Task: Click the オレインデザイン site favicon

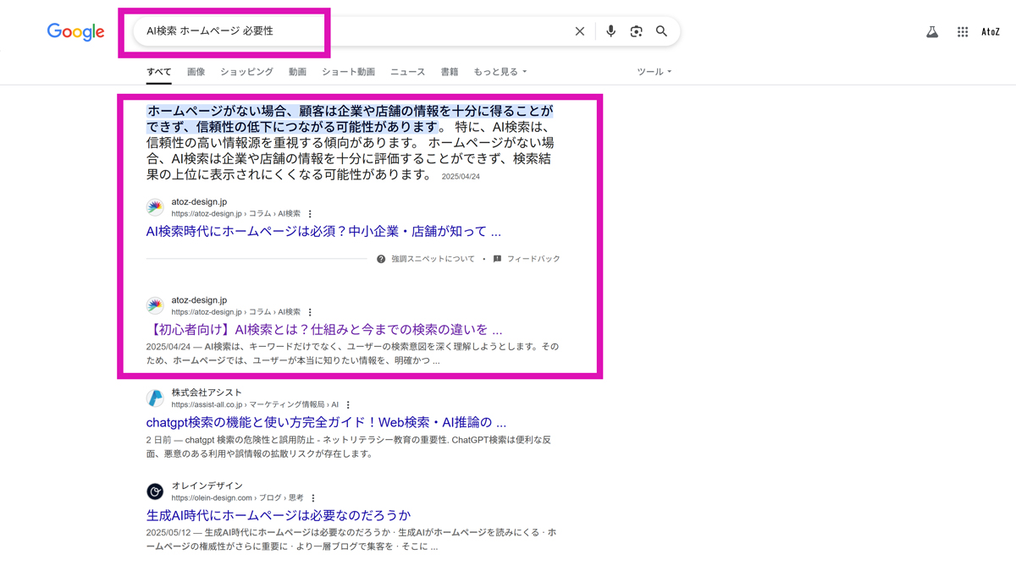Action: (x=155, y=491)
